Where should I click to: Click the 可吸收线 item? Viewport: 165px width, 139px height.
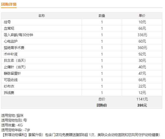tap(11, 80)
